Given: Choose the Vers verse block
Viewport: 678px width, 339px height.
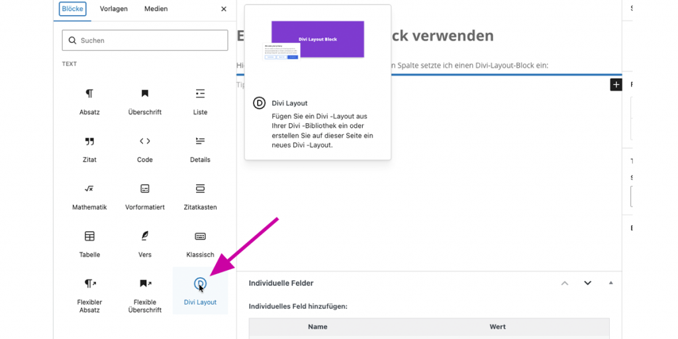Looking at the screenshot, I should tap(145, 244).
